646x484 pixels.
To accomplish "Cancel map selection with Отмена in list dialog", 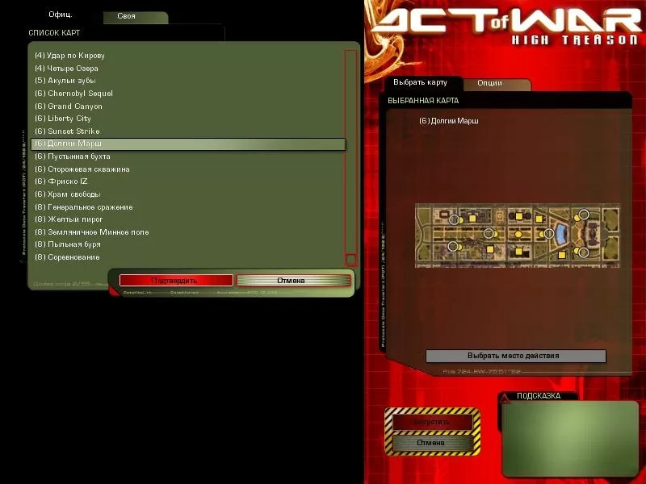I will 294,281.
